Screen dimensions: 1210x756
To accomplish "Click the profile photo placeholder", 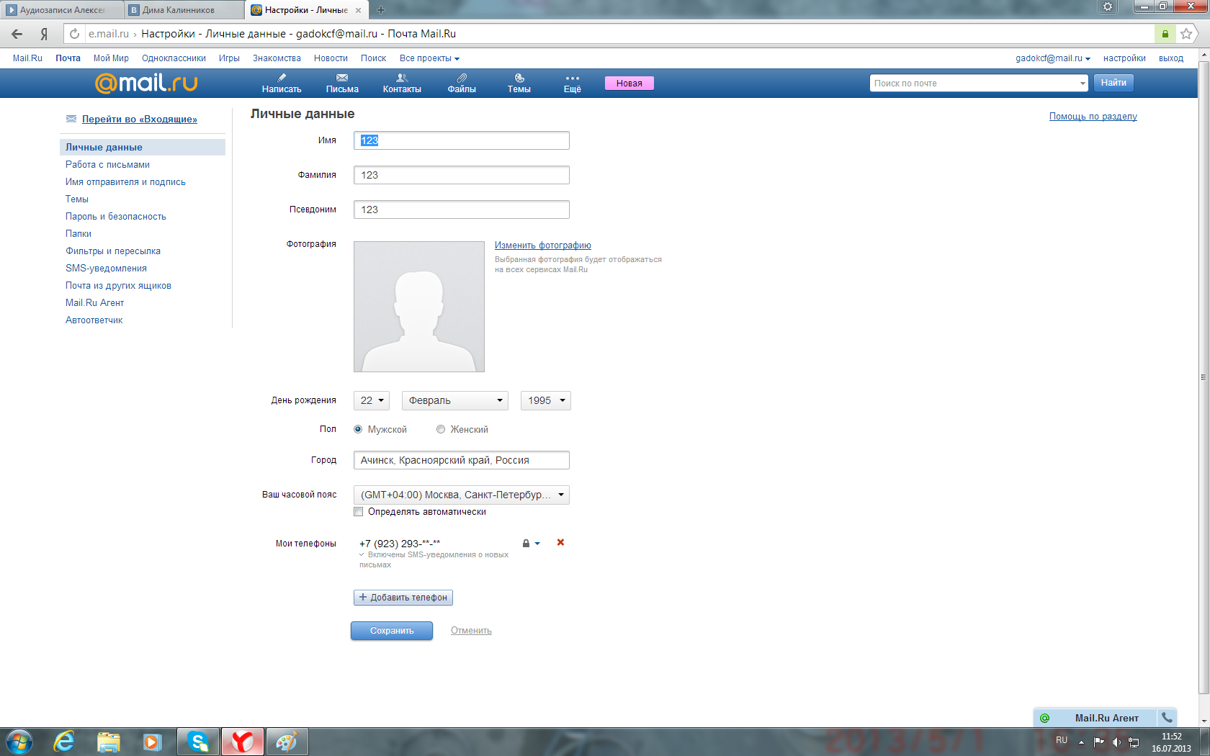I will pyautogui.click(x=419, y=307).
